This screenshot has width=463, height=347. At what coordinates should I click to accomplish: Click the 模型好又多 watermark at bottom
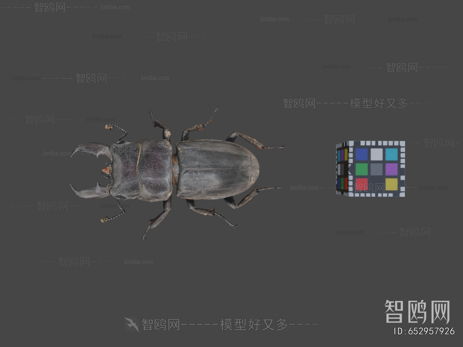(254, 324)
